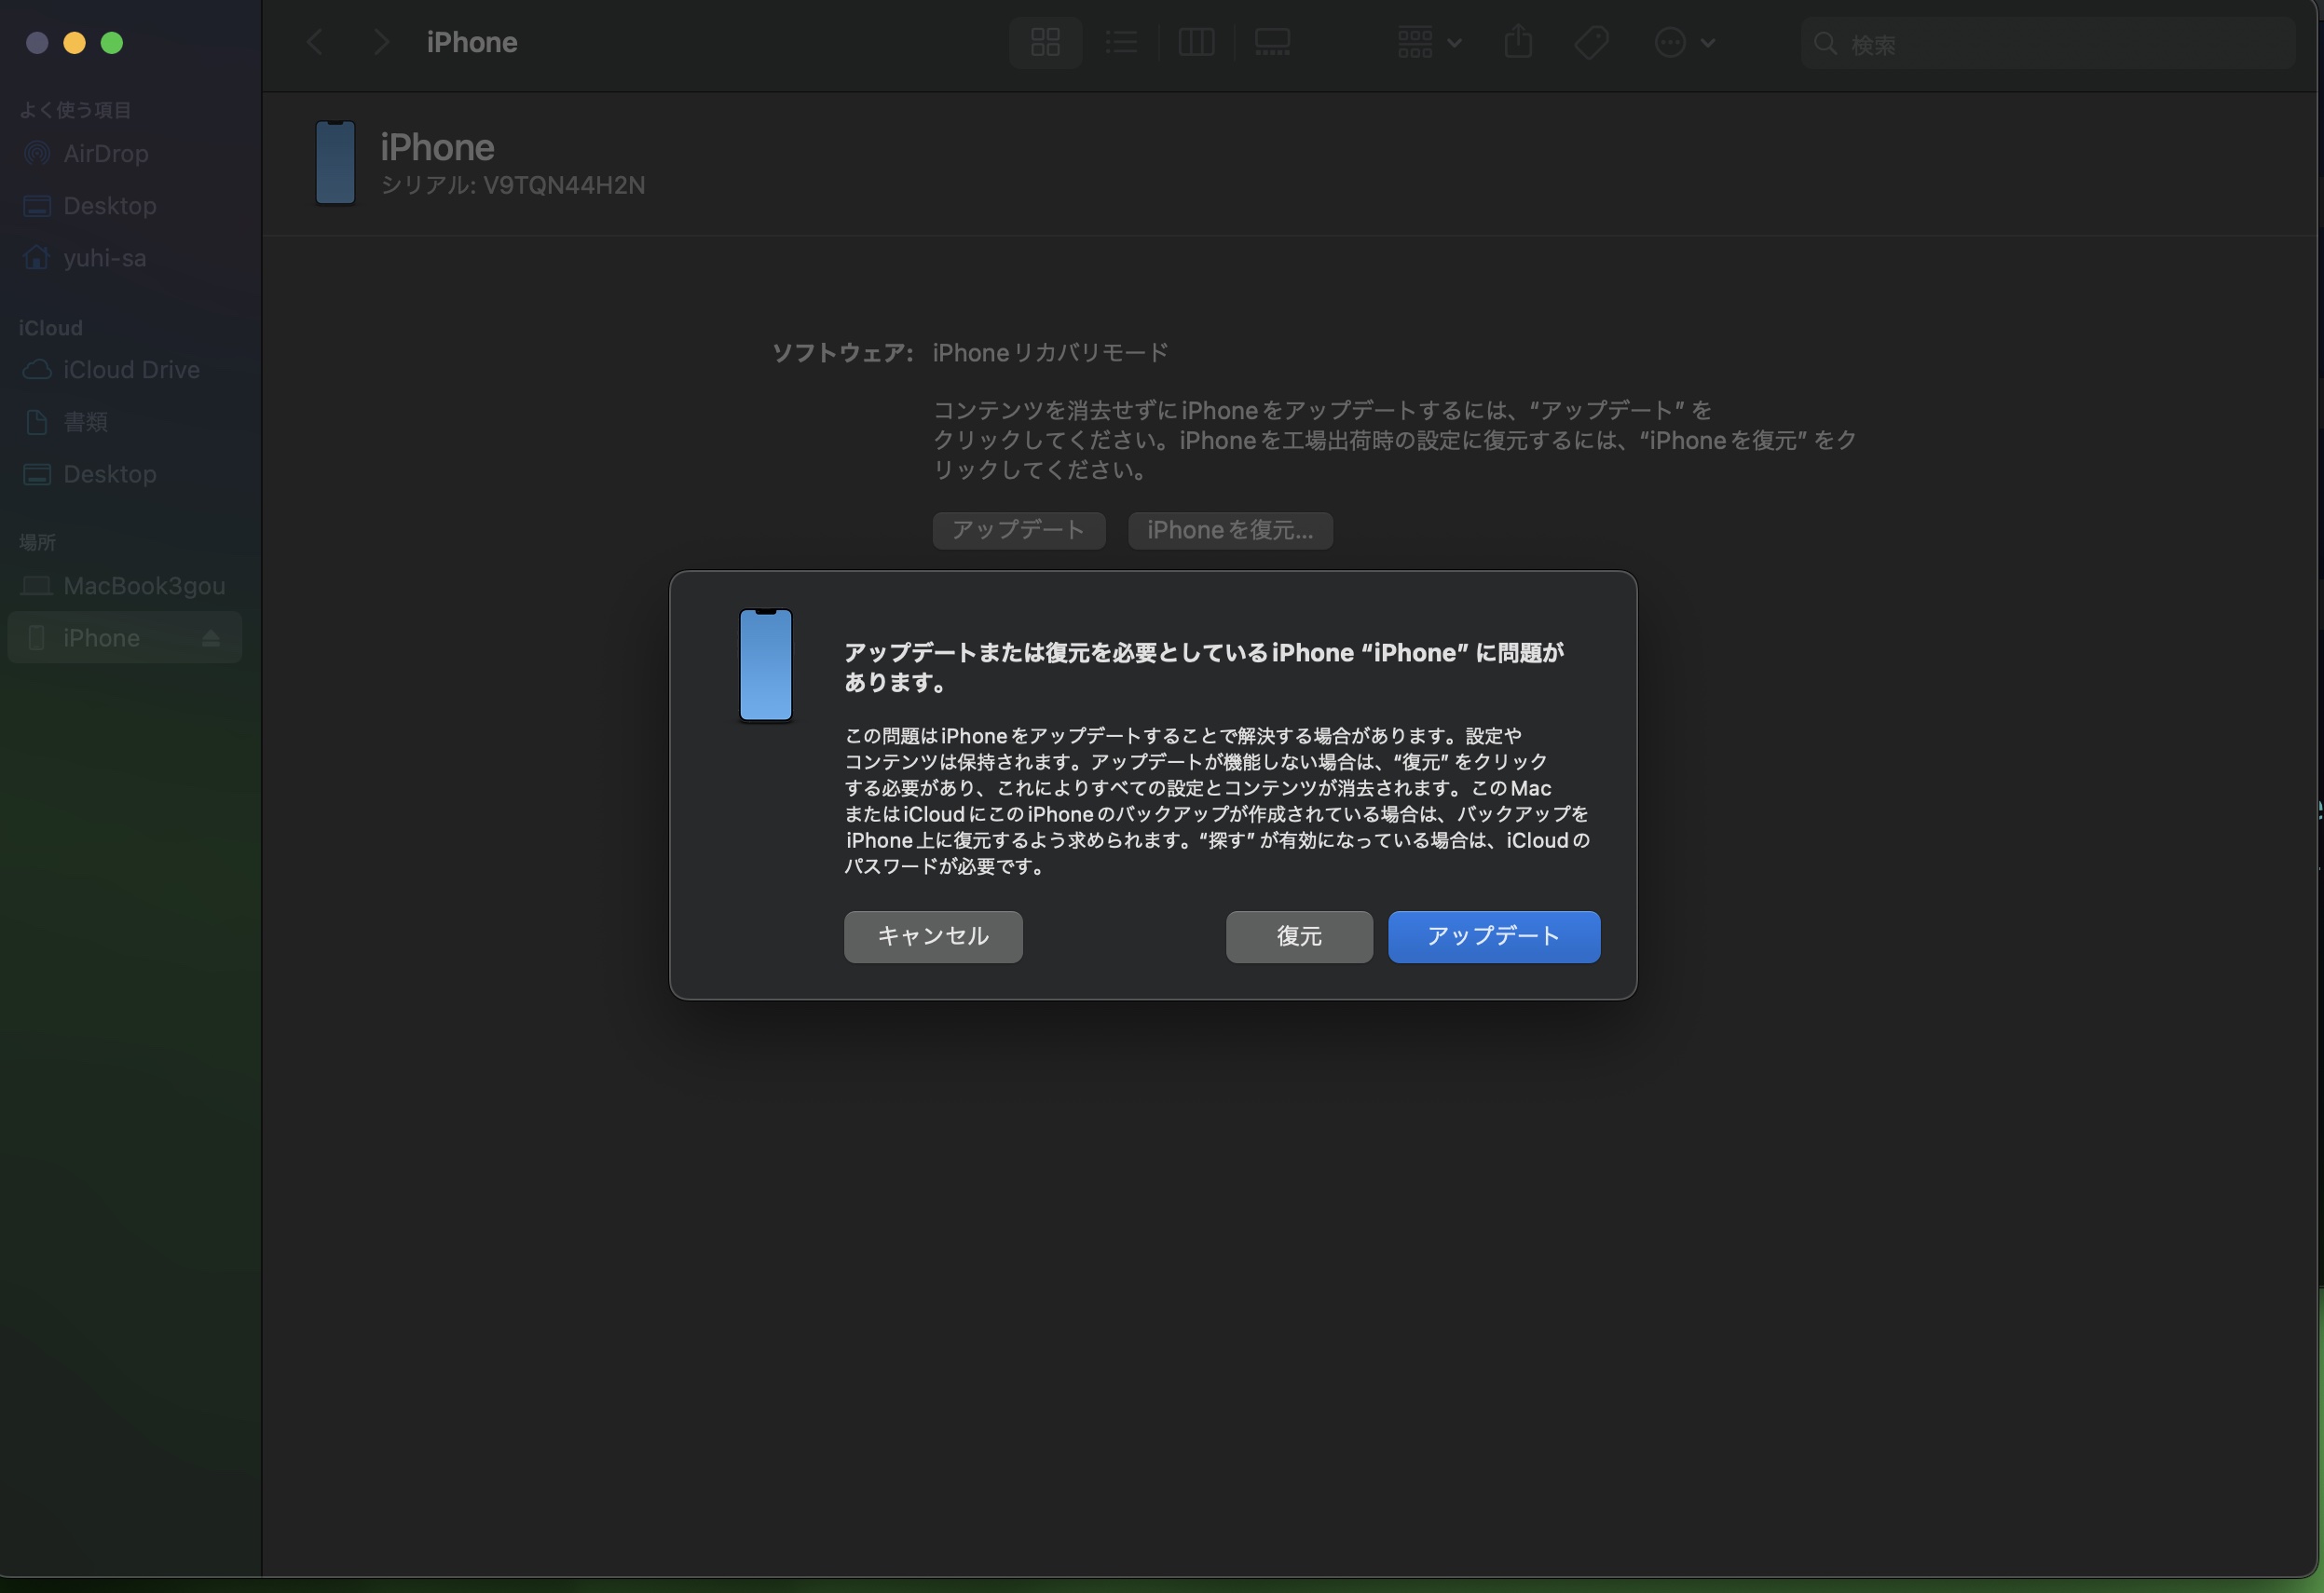Click the forward navigation arrow
This screenshot has width=2324, height=1593.
tap(376, 41)
